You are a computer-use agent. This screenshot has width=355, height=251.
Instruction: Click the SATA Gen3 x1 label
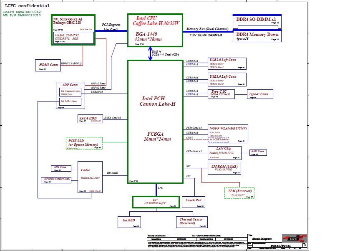(x=113, y=118)
